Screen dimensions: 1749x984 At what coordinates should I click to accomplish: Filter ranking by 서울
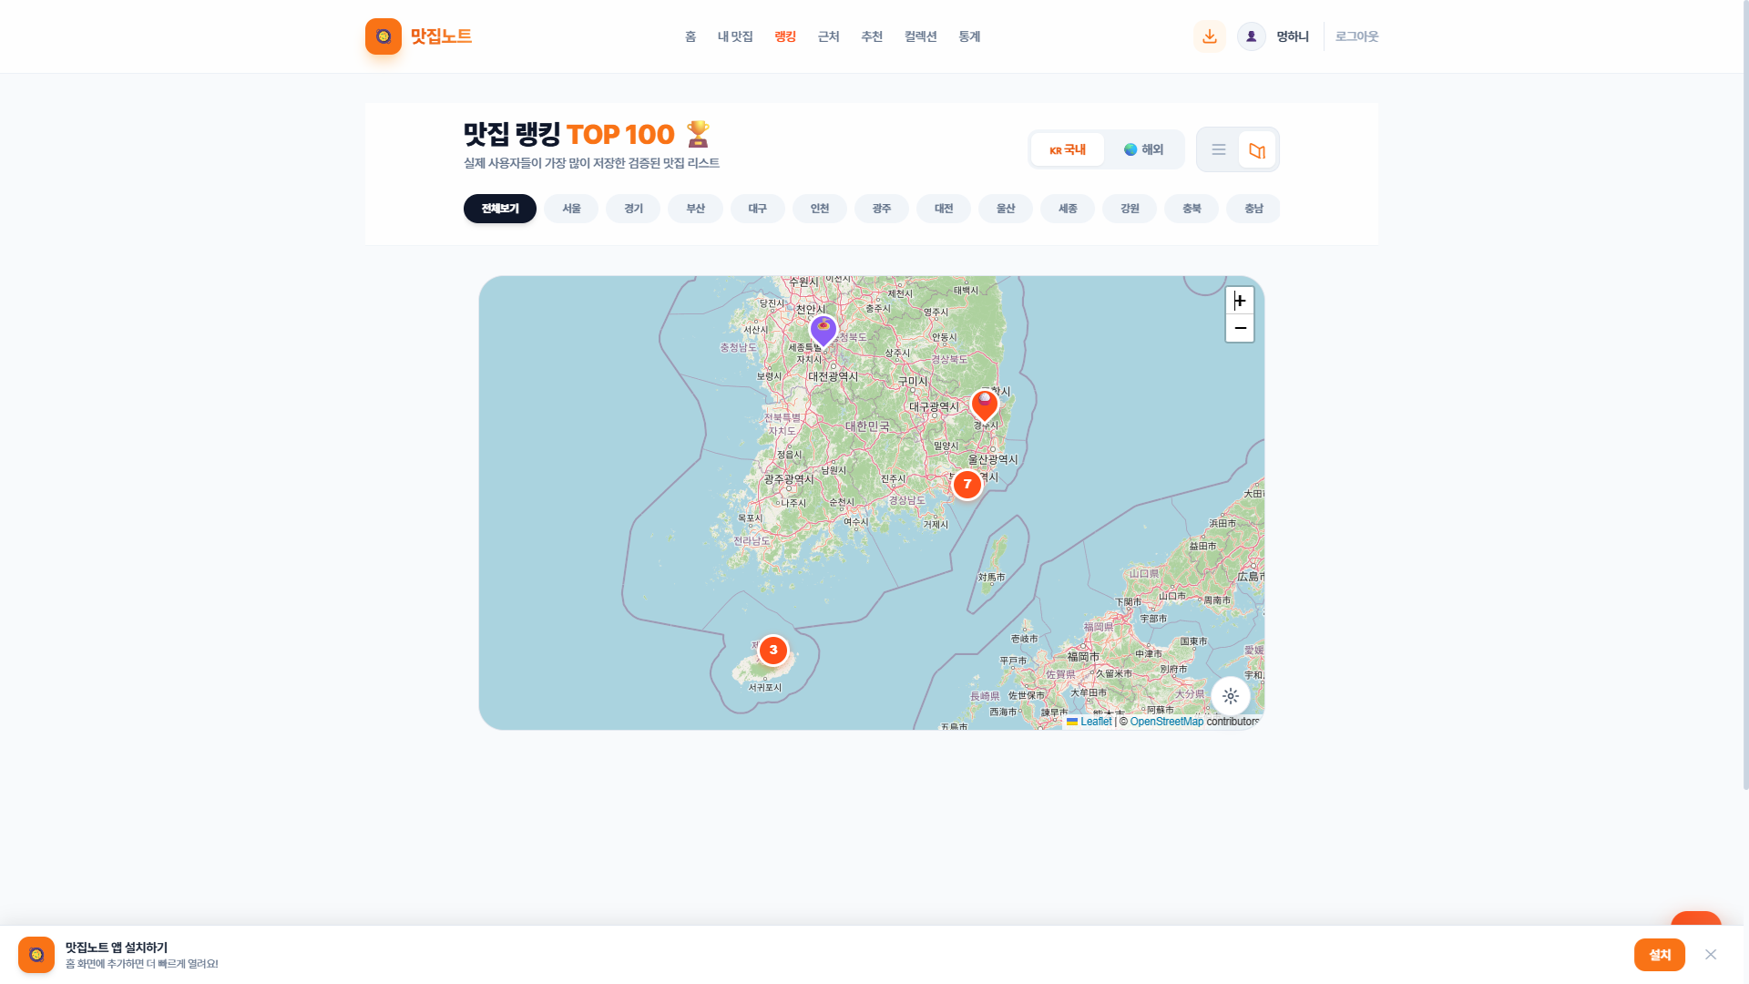click(x=571, y=209)
